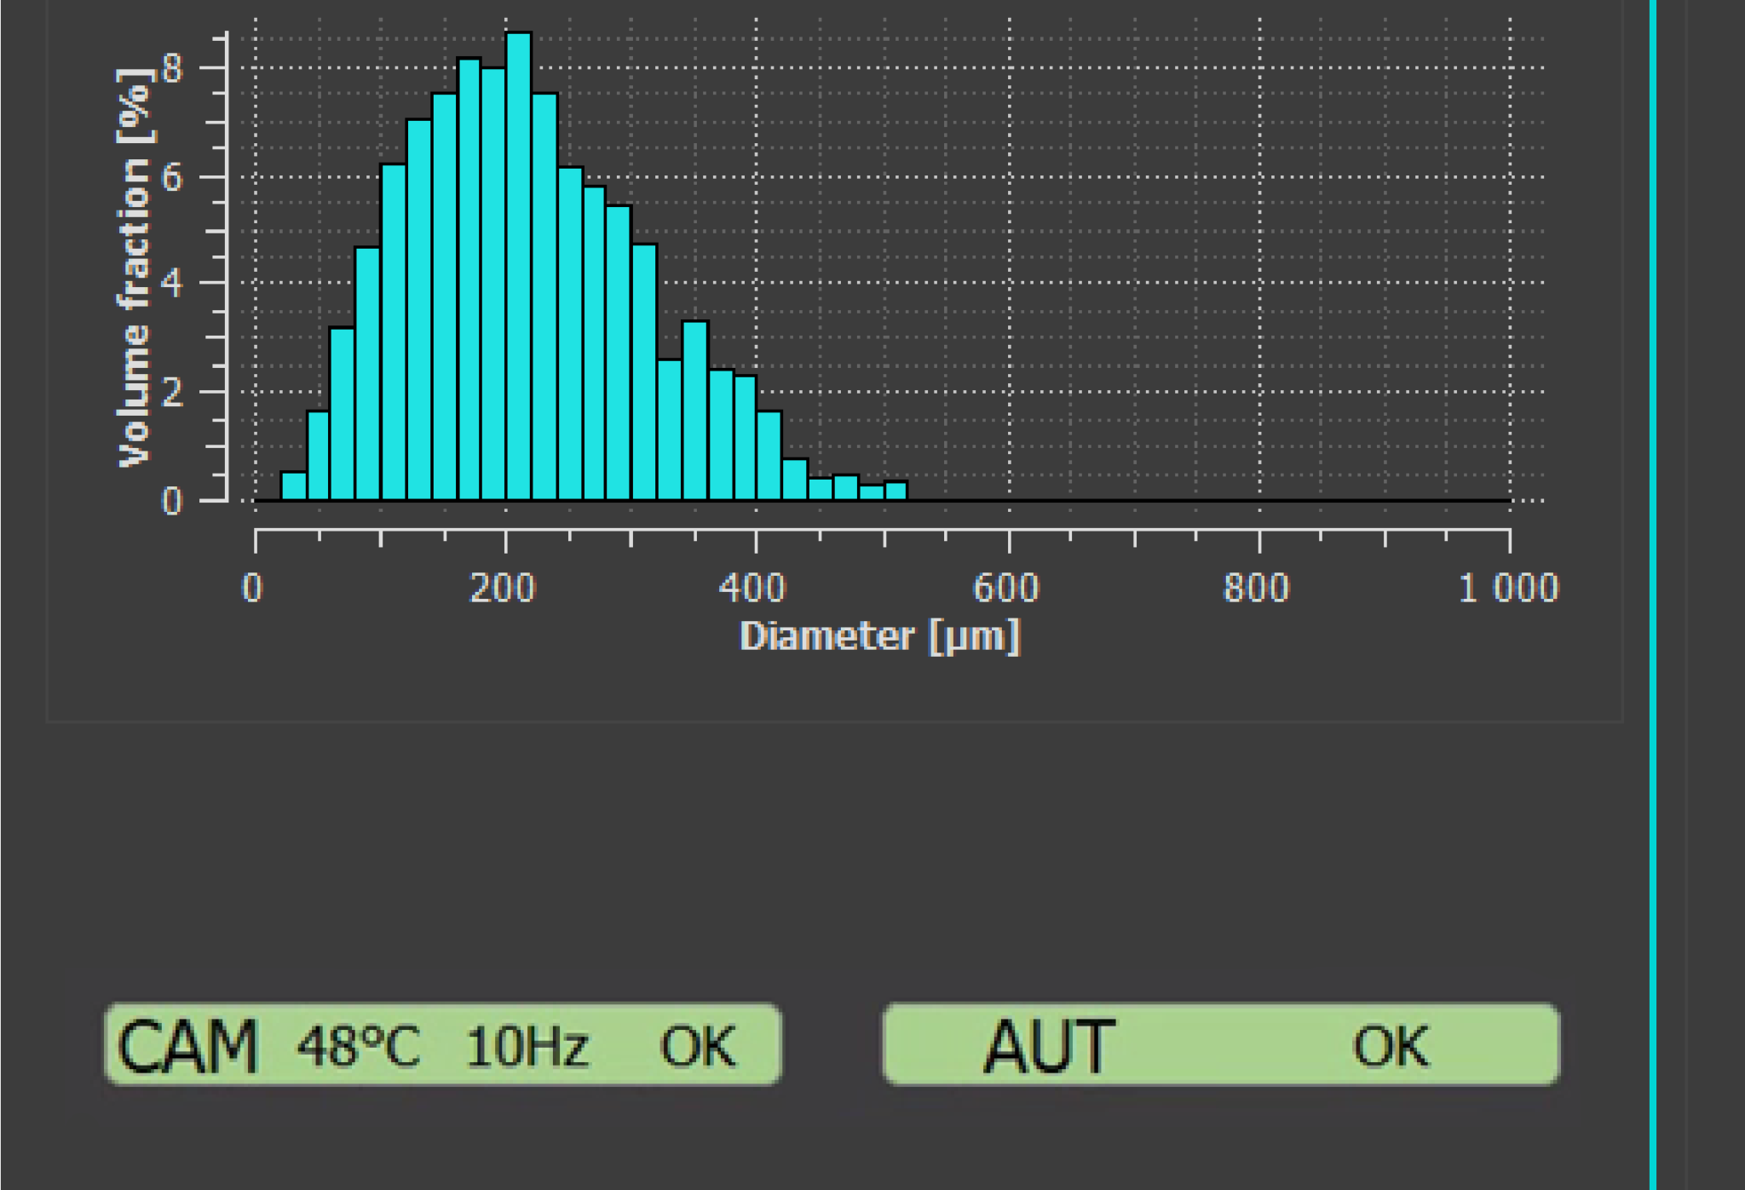
Task: Click the 600 tick label on x-axis
Action: click(1006, 589)
